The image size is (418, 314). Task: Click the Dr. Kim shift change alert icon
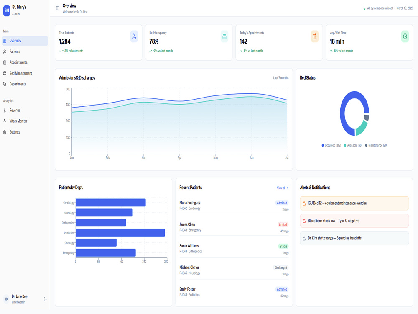click(304, 239)
